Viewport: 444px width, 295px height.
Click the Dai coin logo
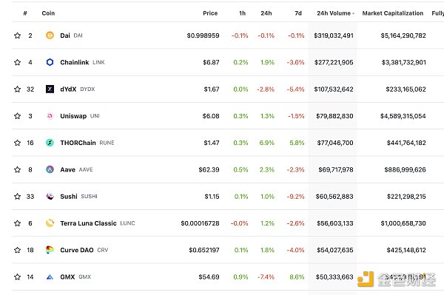click(x=50, y=35)
